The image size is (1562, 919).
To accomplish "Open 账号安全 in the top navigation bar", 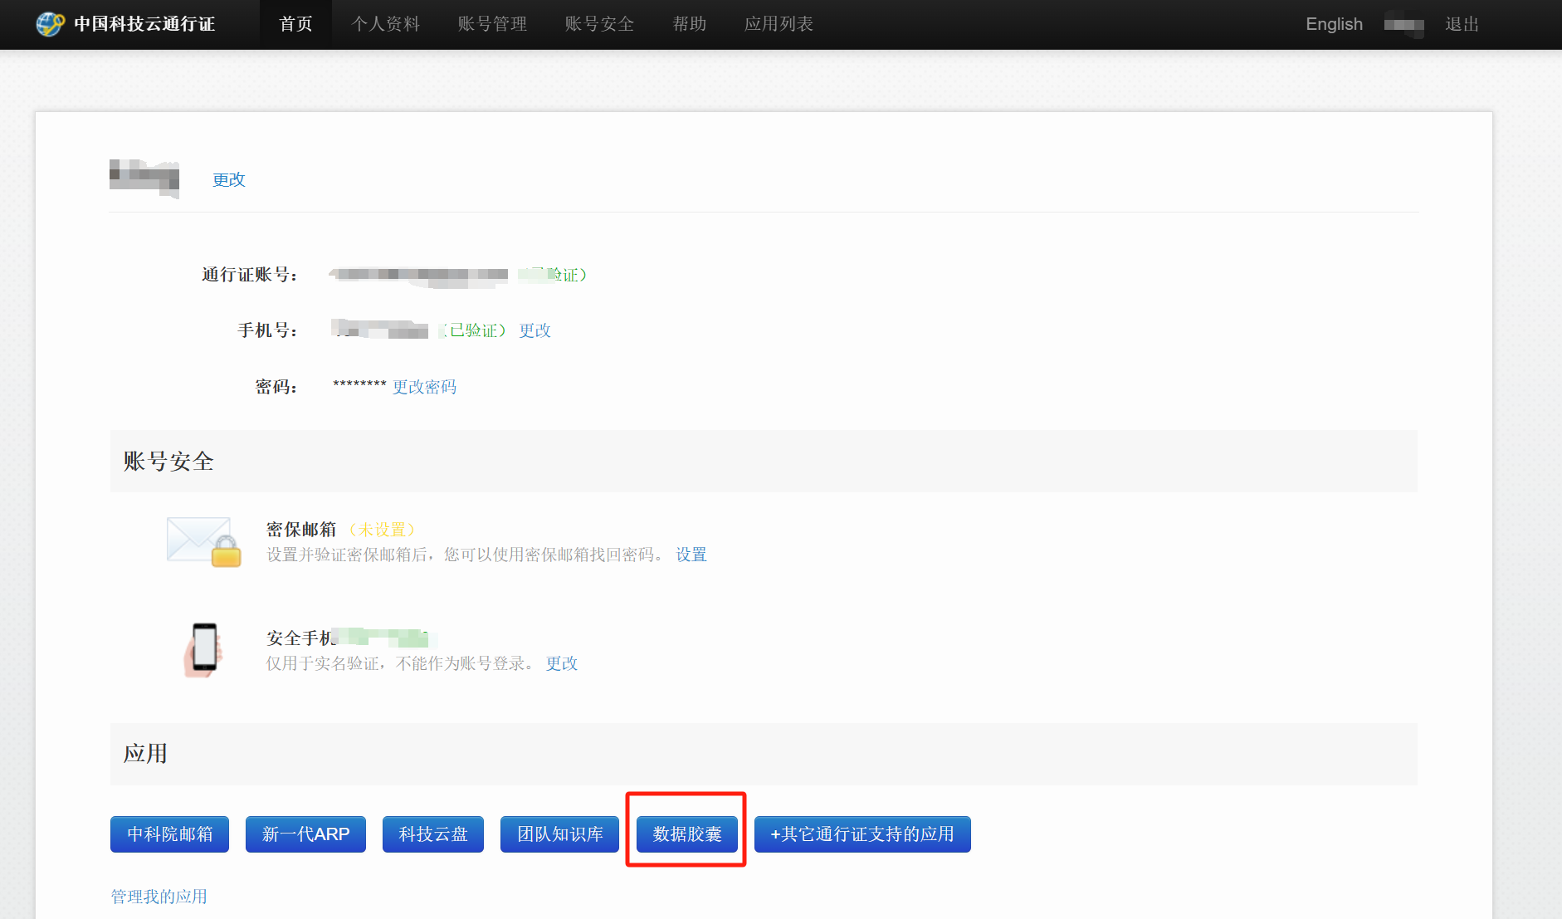I will click(x=599, y=24).
